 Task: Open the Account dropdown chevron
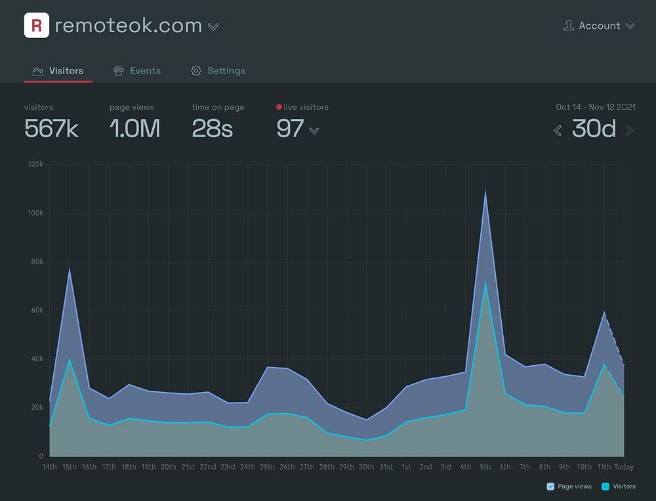pos(630,26)
